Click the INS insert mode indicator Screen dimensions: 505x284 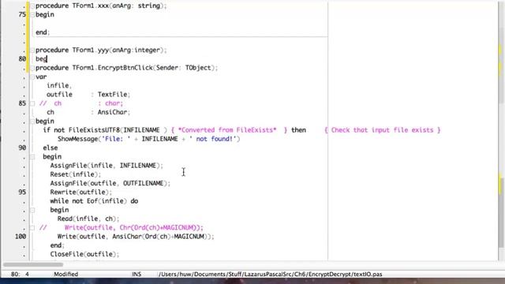coord(137,275)
